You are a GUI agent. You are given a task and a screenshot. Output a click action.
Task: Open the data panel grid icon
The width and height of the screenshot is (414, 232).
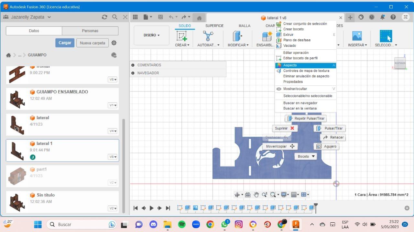coord(135,17)
